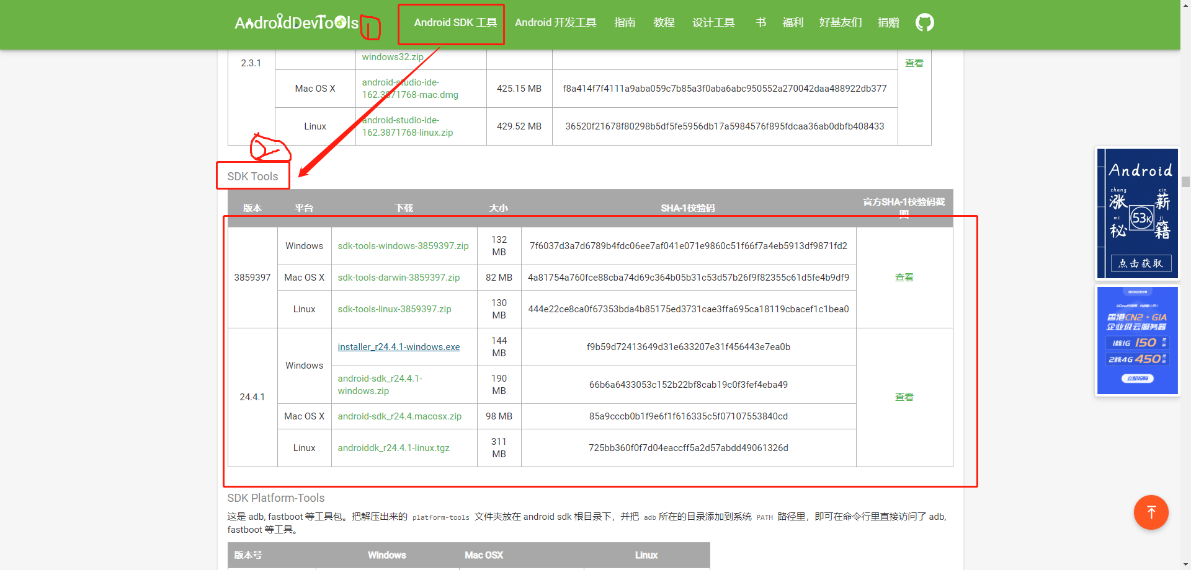Viewport: 1191px width, 570px height.
Task: Click 查看 link for version 24.4.1
Action: click(904, 397)
